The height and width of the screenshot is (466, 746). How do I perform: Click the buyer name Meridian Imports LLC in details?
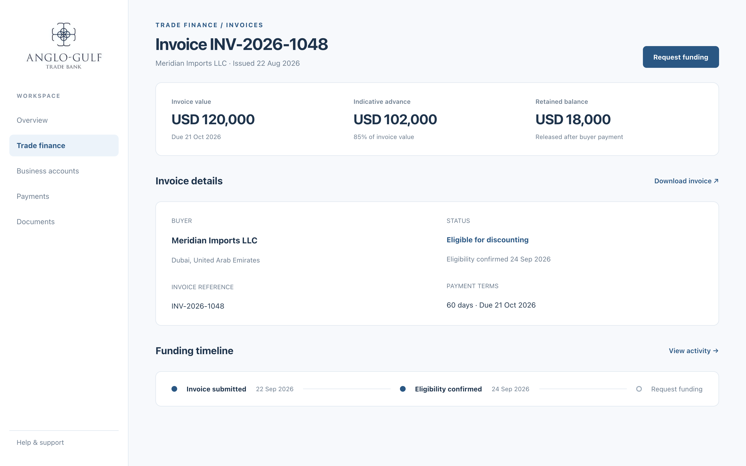click(x=214, y=241)
